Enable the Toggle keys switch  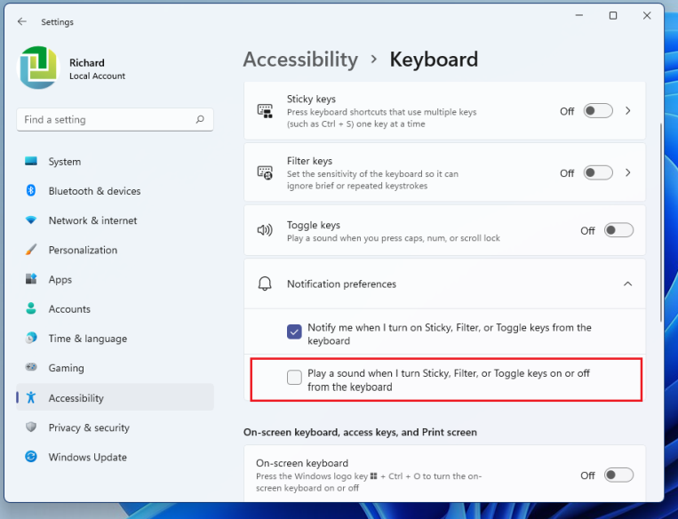(618, 230)
